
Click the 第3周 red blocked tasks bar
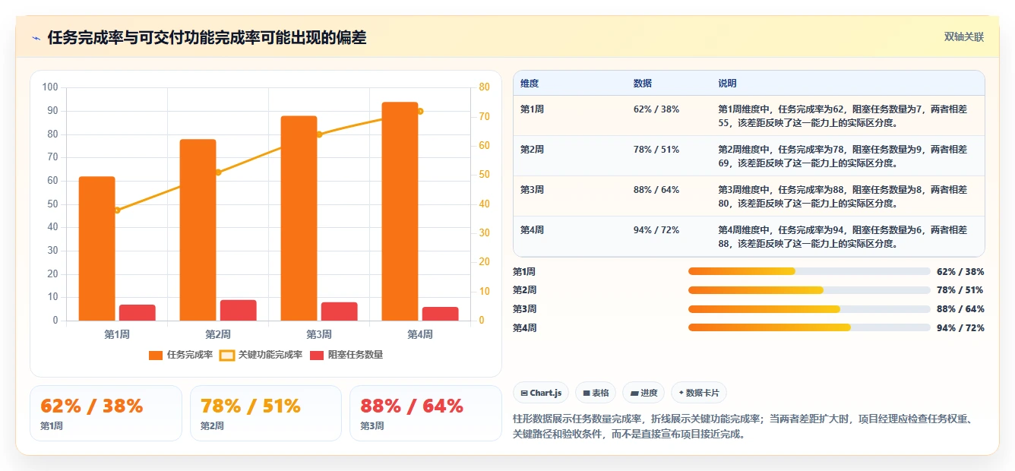coord(340,311)
